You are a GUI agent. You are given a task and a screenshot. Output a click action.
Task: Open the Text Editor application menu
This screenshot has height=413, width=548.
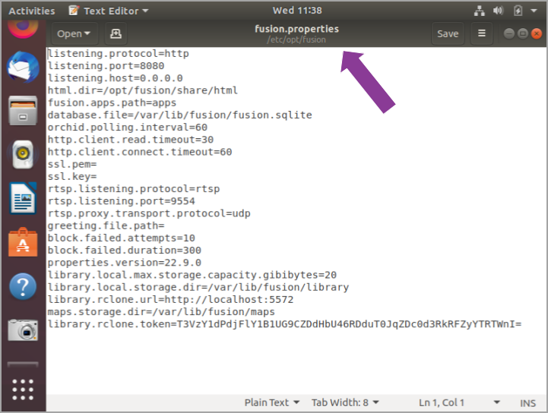tap(109, 11)
